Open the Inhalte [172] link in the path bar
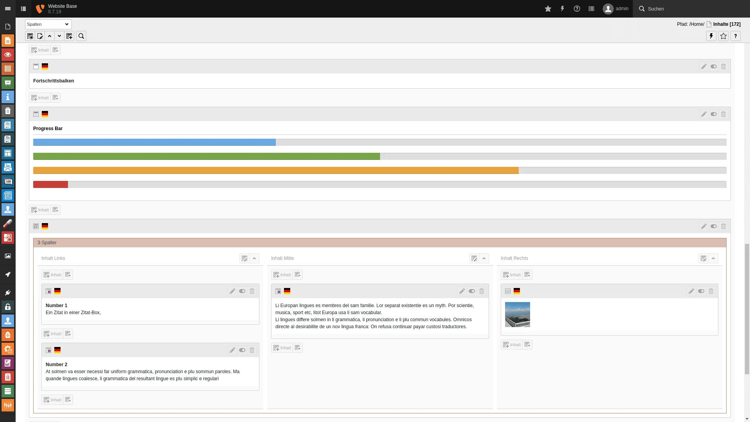The image size is (750, 422). [x=726, y=24]
